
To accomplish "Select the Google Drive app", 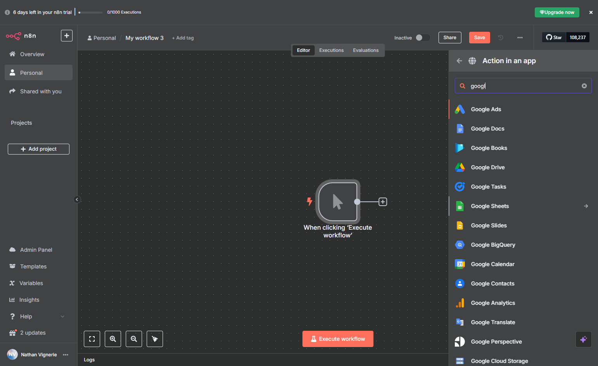I will click(523, 167).
